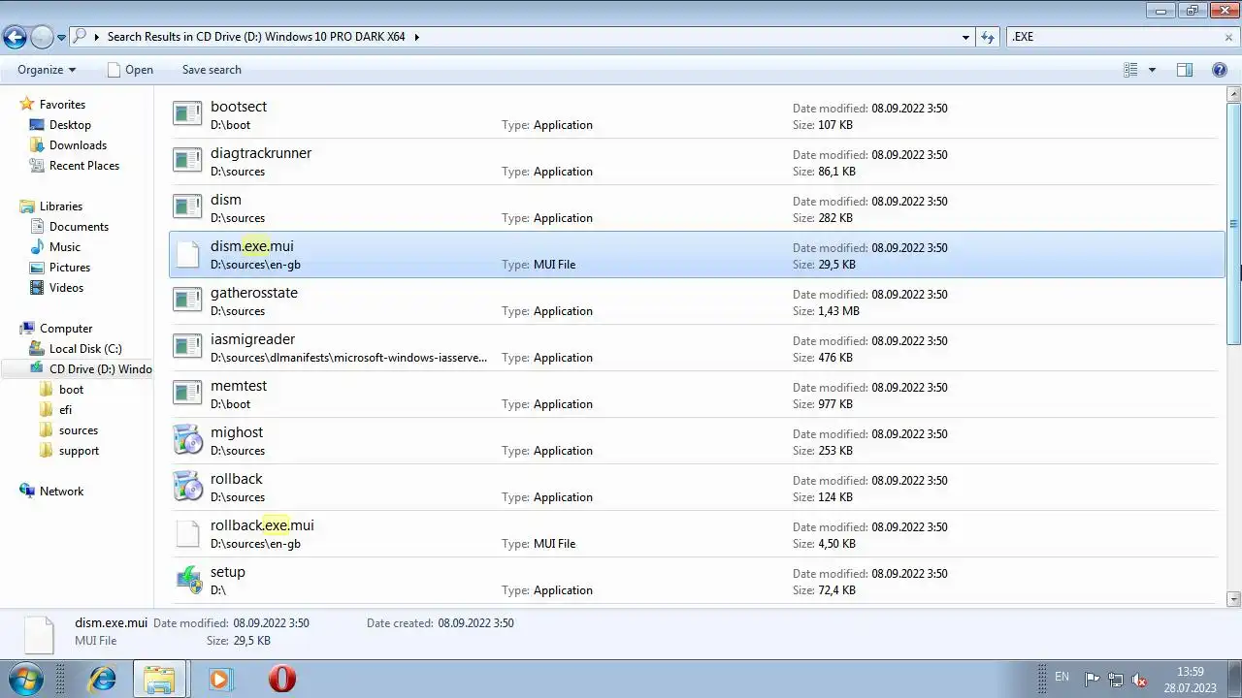Viewport: 1242px width, 698px height.
Task: Open the Music library
Action: click(x=65, y=247)
